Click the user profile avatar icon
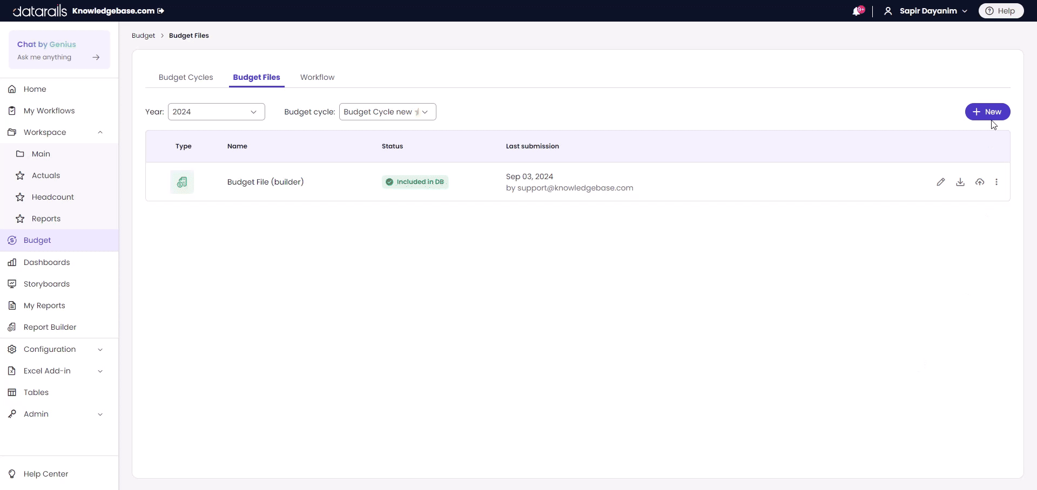The height and width of the screenshot is (490, 1037). pos(888,11)
